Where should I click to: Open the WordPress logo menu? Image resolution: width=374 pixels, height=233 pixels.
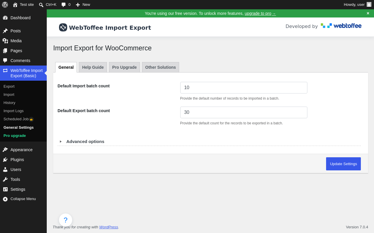[x=5, y=5]
